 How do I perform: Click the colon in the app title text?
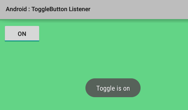(x=29, y=10)
